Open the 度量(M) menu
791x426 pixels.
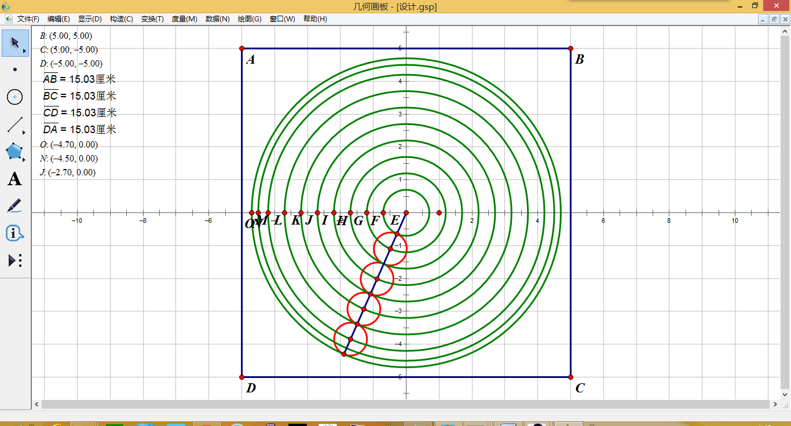pos(185,19)
